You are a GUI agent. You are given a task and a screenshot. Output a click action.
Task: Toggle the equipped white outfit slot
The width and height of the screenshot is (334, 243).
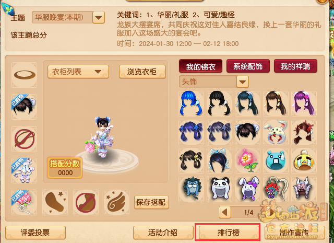tap(25, 170)
